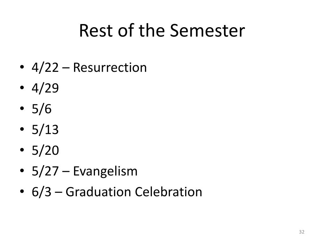Click the bullet dot before 5/20

pos(22,150)
